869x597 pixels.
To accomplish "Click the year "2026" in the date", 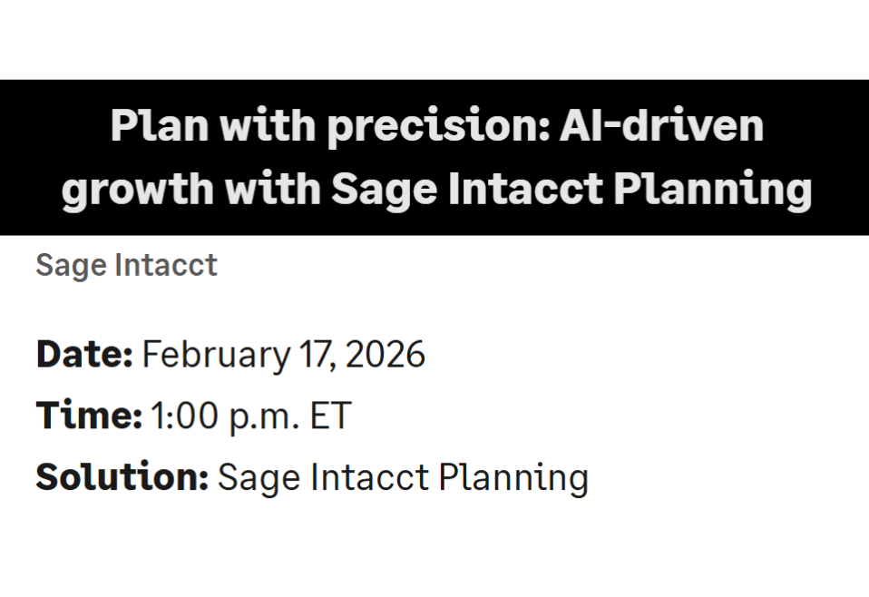I will pos(386,354).
